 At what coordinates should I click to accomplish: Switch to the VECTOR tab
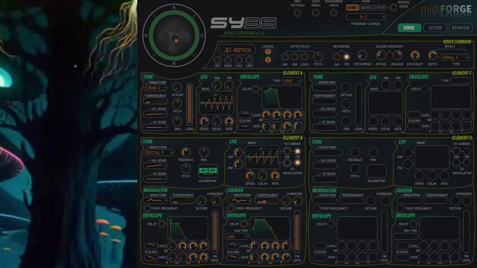(435, 28)
